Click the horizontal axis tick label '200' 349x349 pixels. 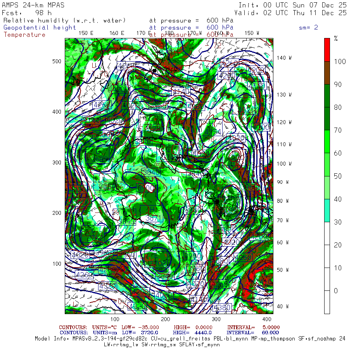coord(165,319)
